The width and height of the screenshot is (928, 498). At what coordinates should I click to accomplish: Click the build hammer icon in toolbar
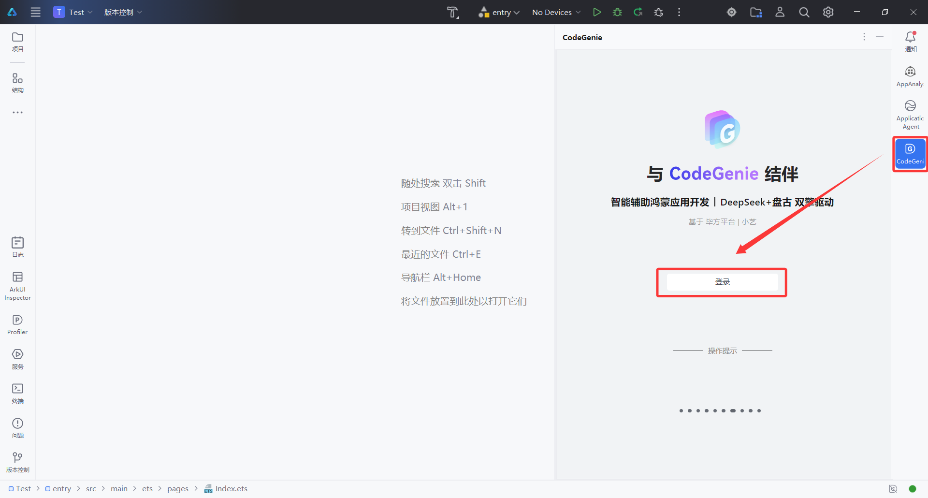pyautogui.click(x=453, y=12)
